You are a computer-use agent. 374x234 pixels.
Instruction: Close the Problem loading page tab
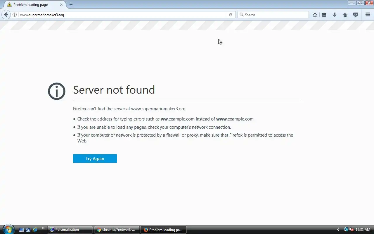click(x=61, y=5)
